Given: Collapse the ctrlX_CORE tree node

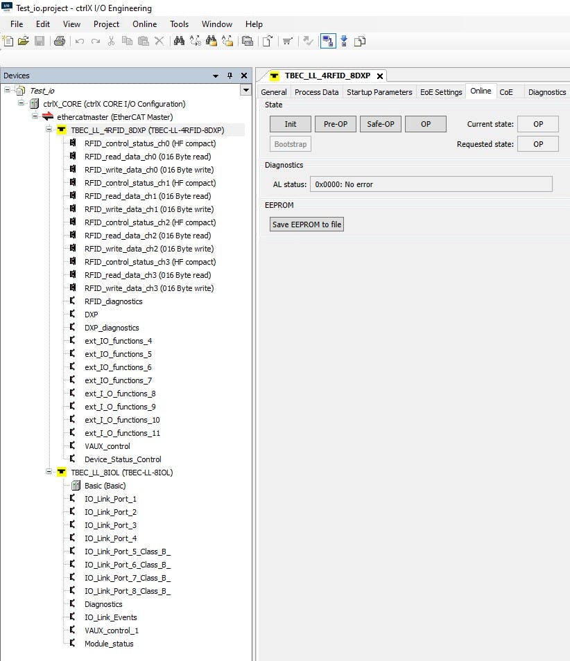Looking at the screenshot, I should 21,103.
